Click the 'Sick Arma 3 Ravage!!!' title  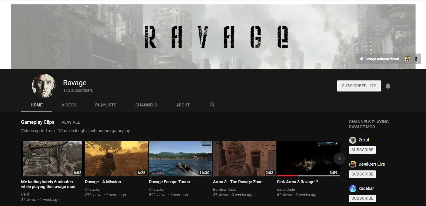point(297,182)
